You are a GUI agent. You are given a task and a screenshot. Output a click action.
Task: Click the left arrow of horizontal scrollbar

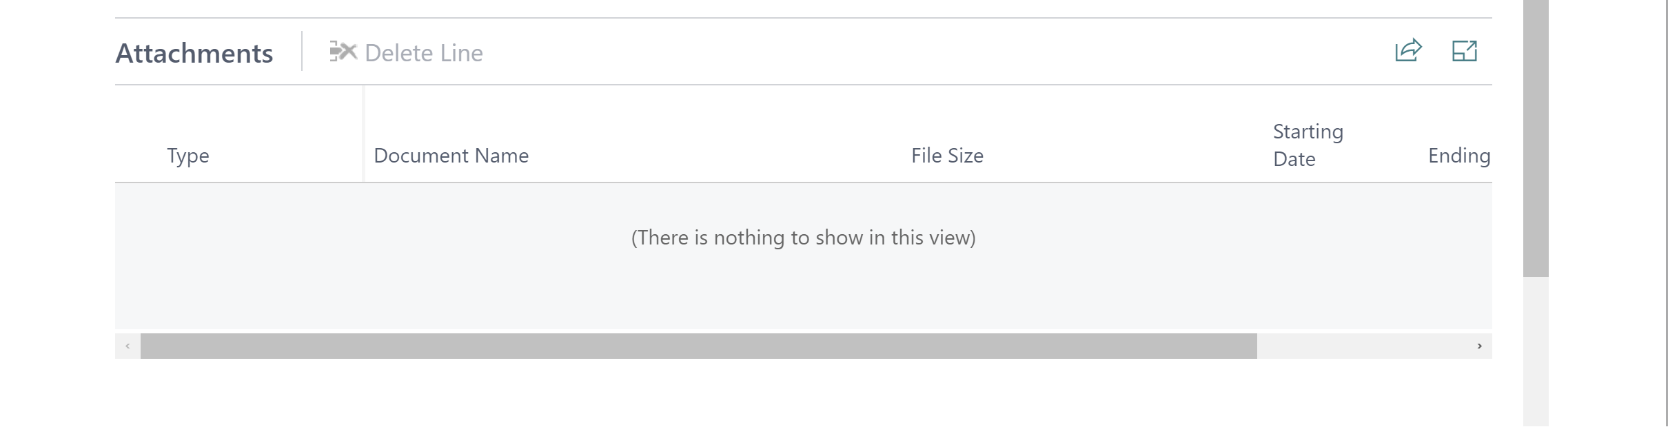click(128, 346)
